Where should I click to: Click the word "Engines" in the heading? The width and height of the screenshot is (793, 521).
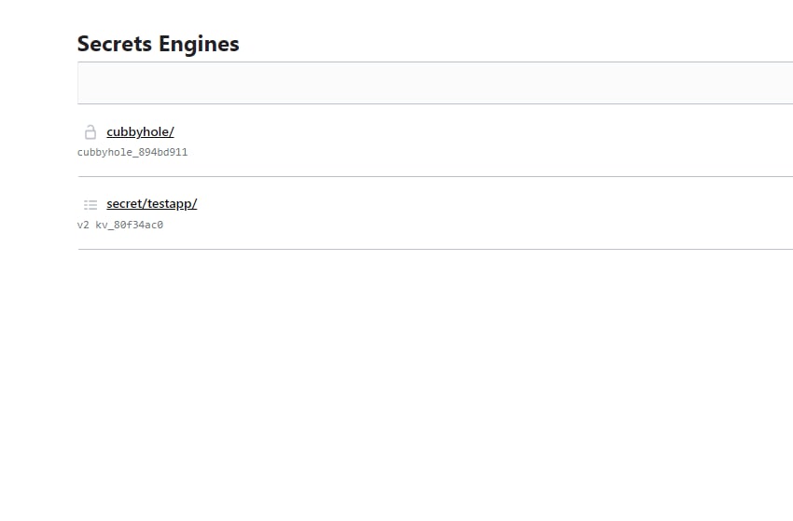[199, 45]
